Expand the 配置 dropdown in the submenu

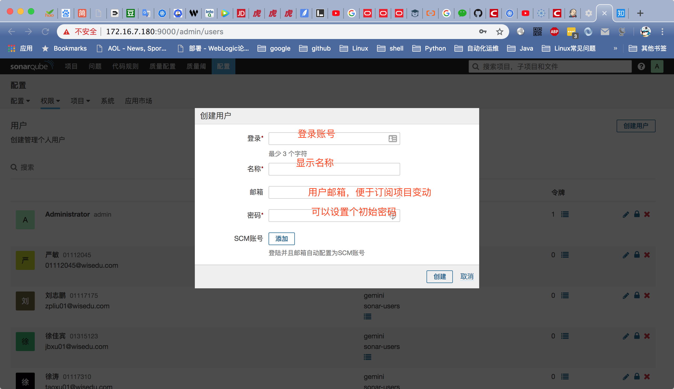coord(20,101)
